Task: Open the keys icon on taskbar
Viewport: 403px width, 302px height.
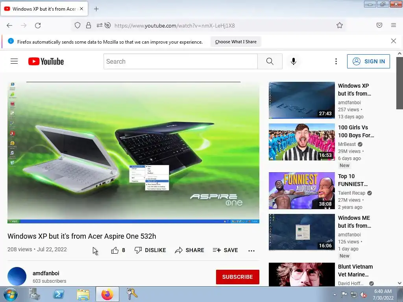Action: (x=131, y=294)
